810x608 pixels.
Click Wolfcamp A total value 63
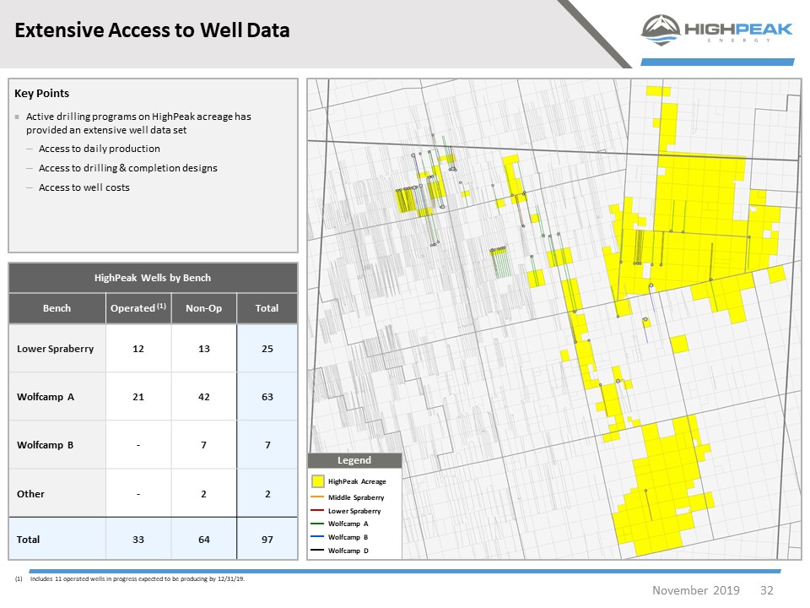tap(267, 397)
